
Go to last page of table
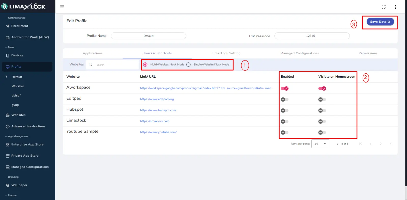point(391,144)
